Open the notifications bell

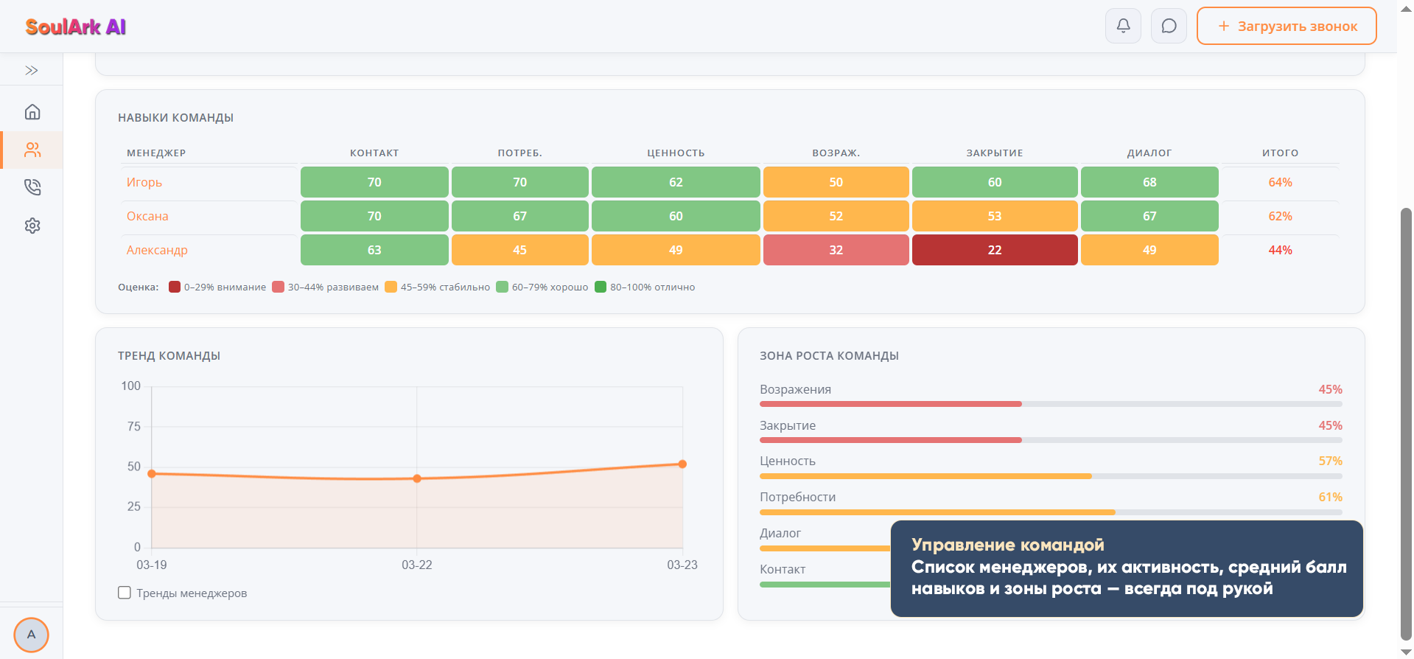[1123, 26]
